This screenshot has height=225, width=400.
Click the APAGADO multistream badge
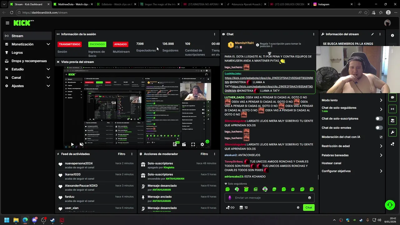tap(120, 44)
